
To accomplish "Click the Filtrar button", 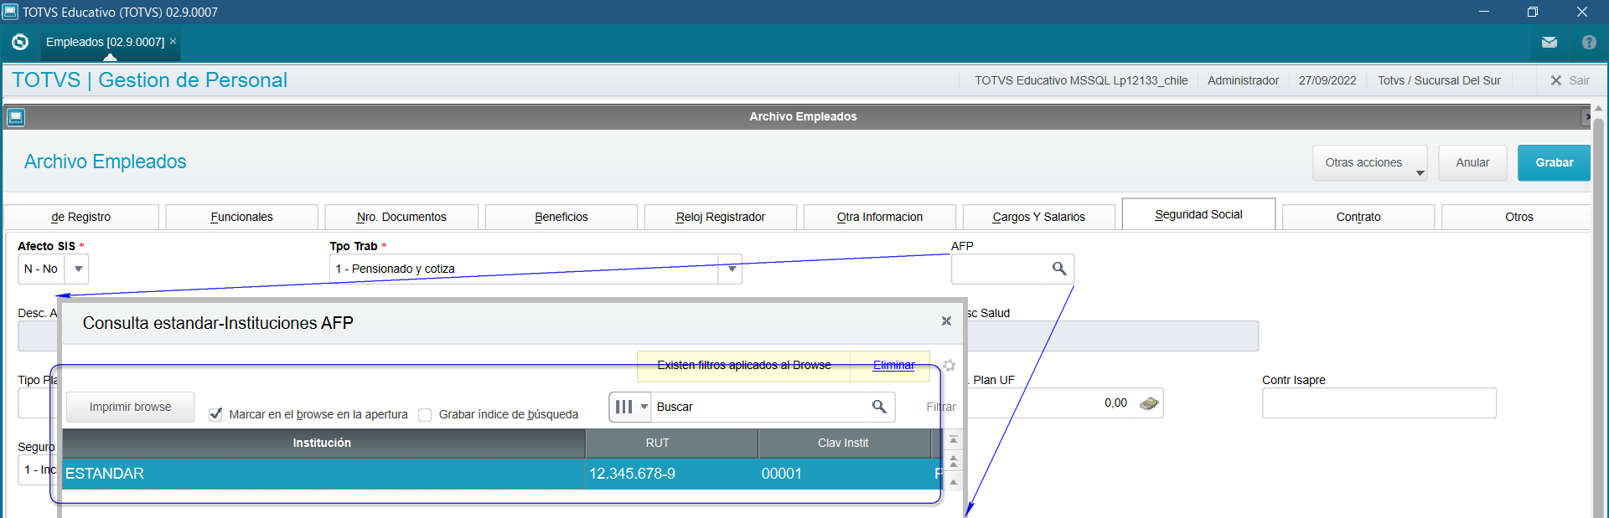I will coord(940,408).
